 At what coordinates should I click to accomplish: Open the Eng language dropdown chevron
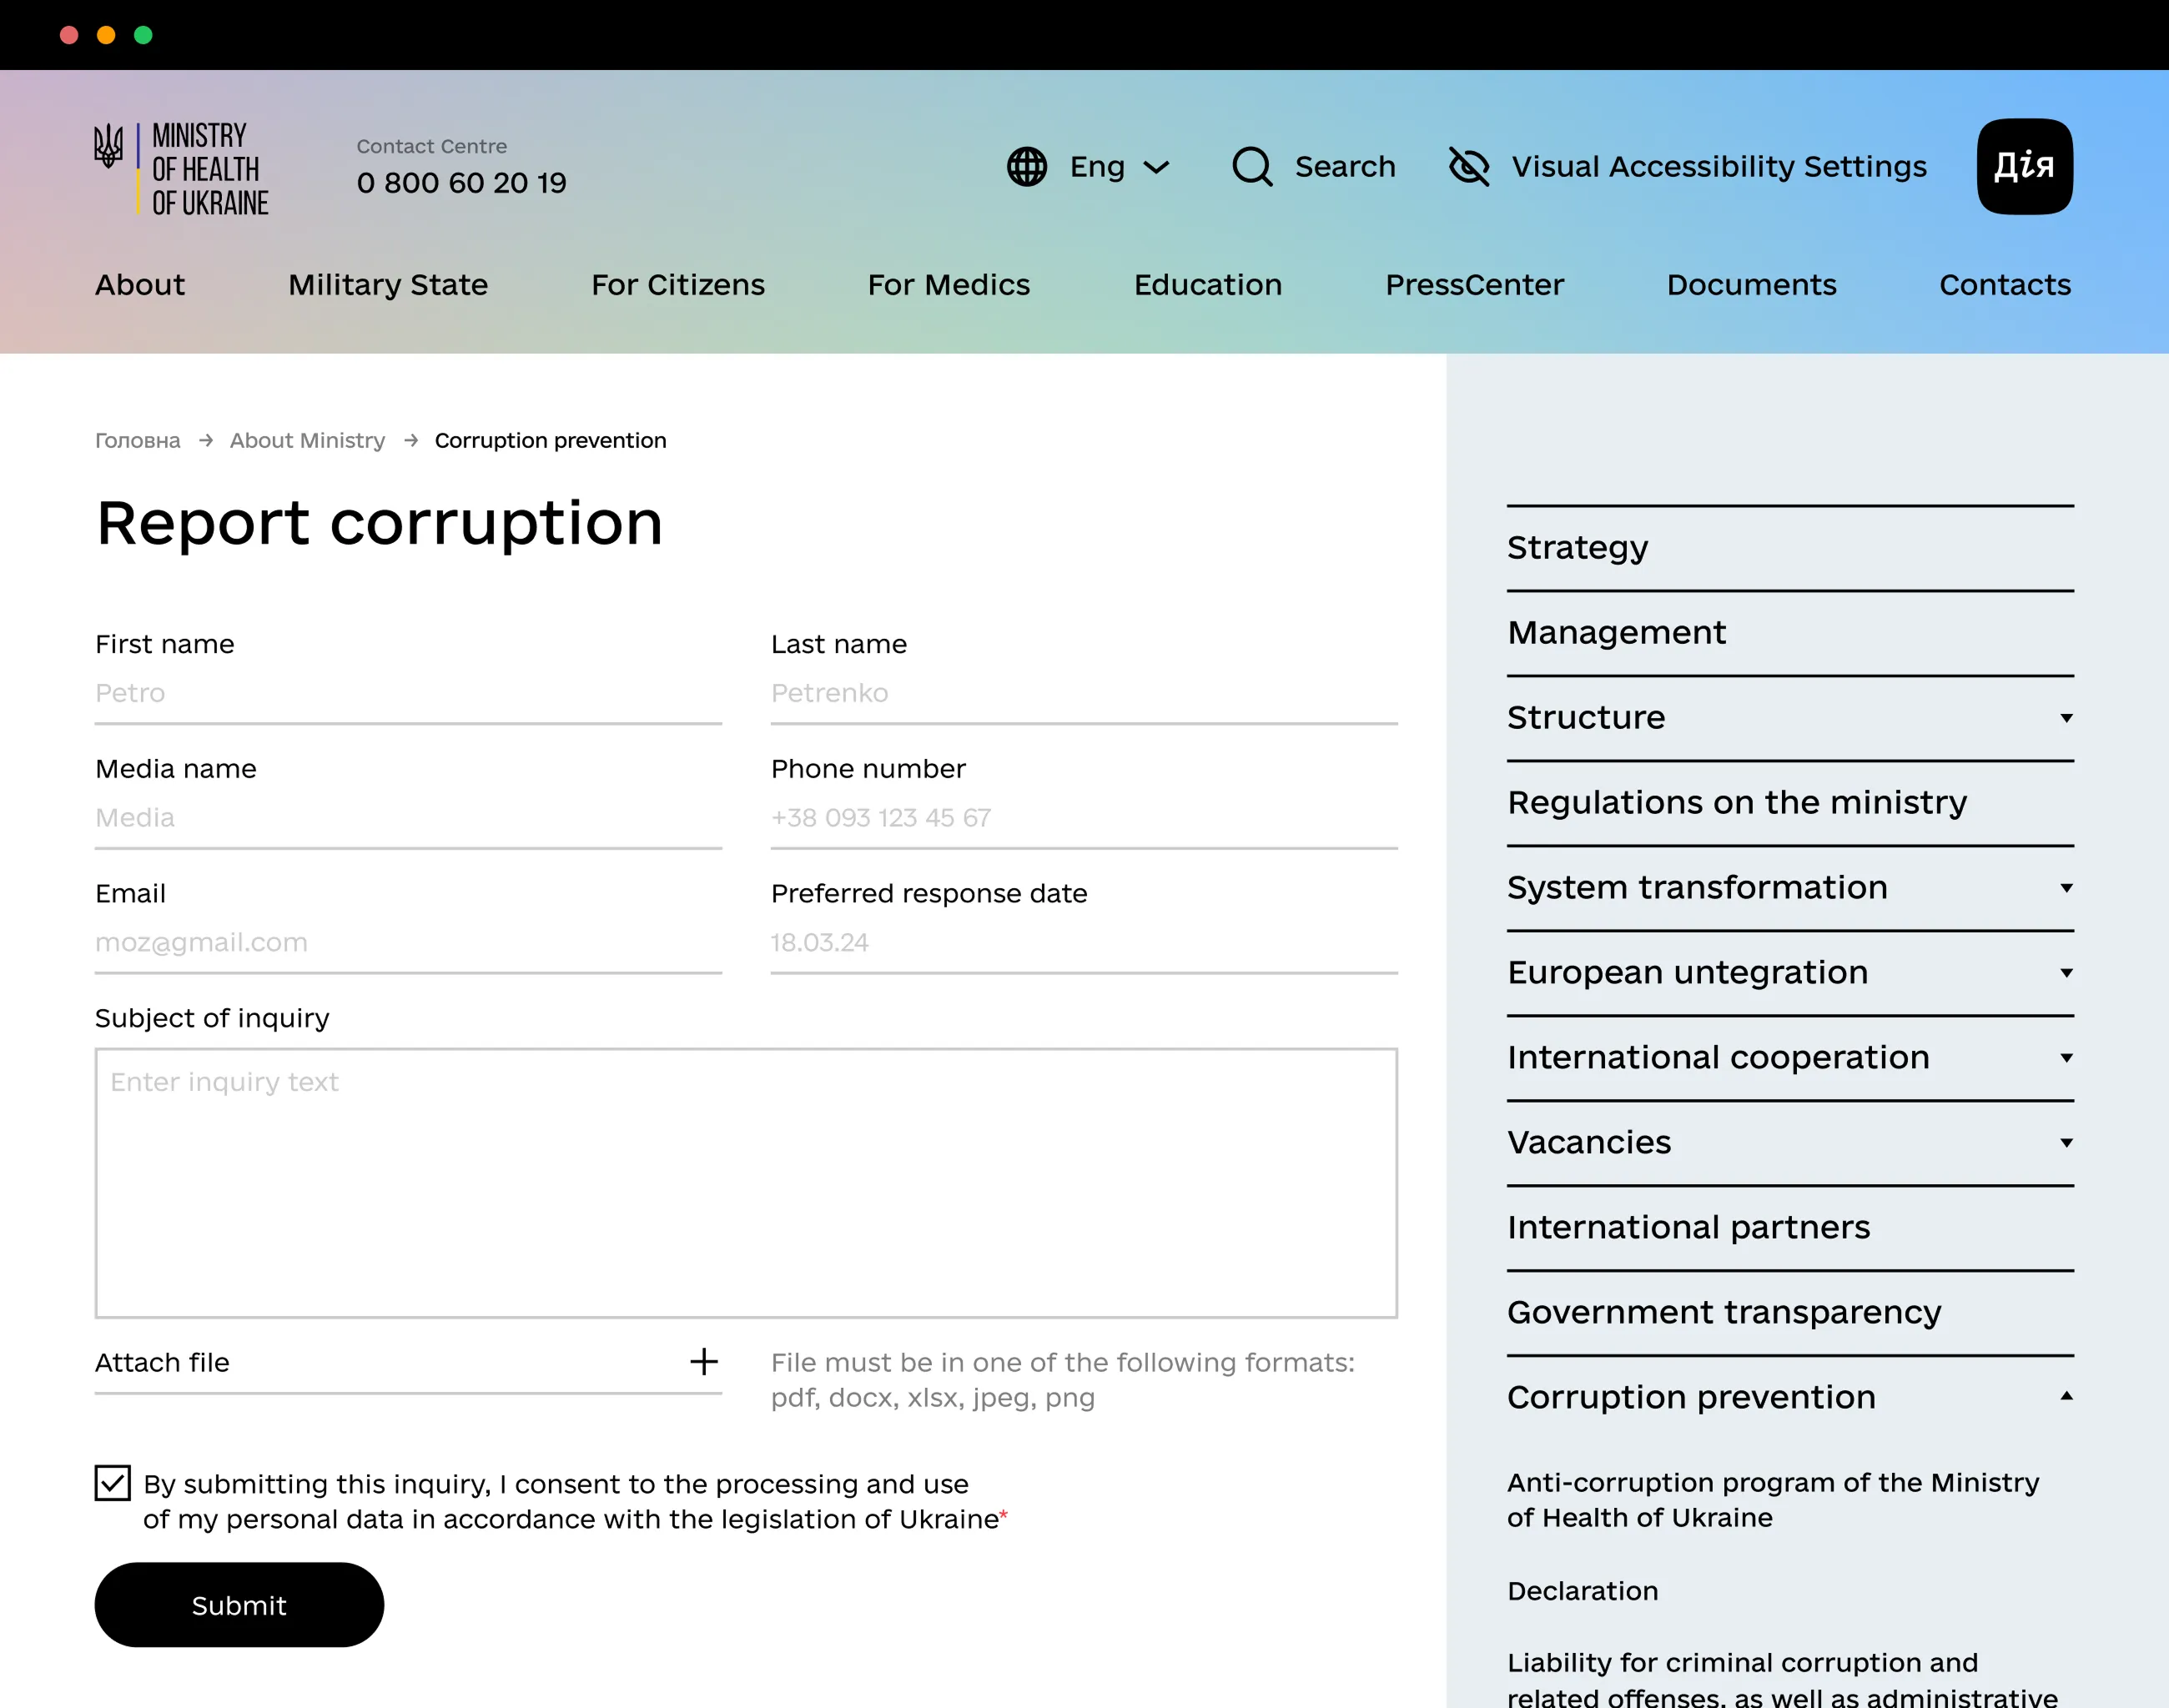point(1156,167)
